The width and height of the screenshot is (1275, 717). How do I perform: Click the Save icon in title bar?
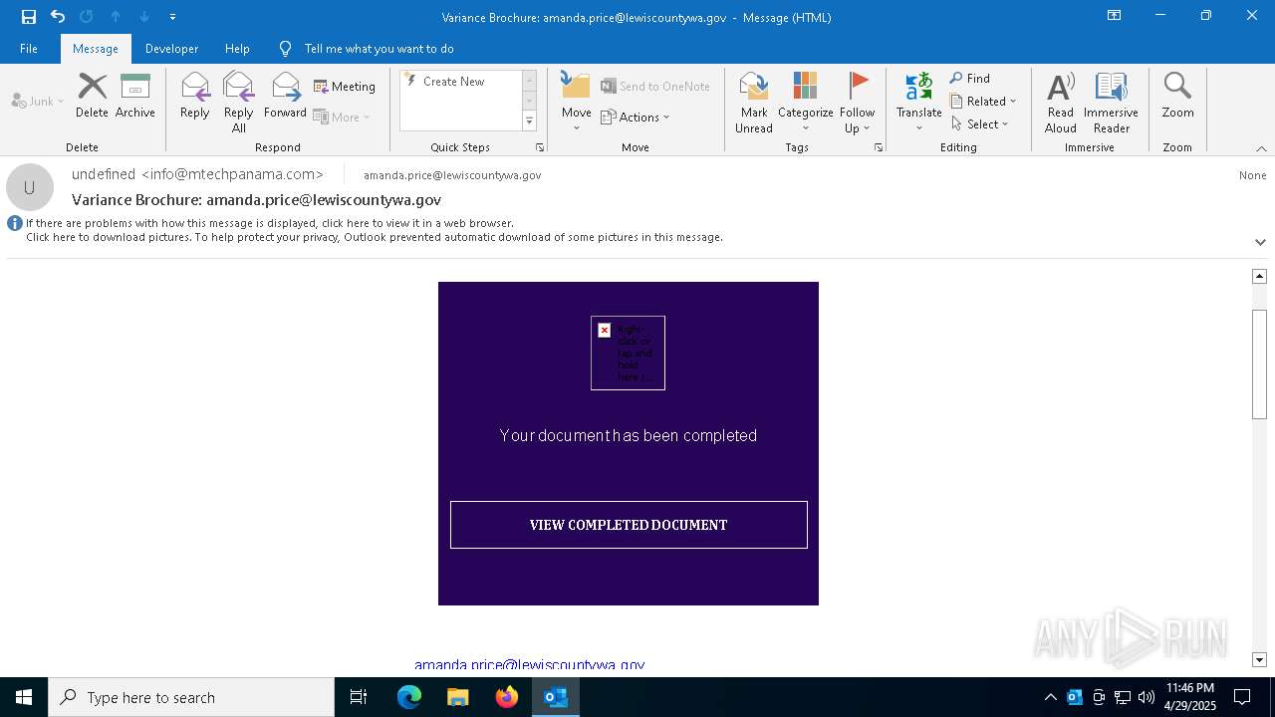coord(29,17)
